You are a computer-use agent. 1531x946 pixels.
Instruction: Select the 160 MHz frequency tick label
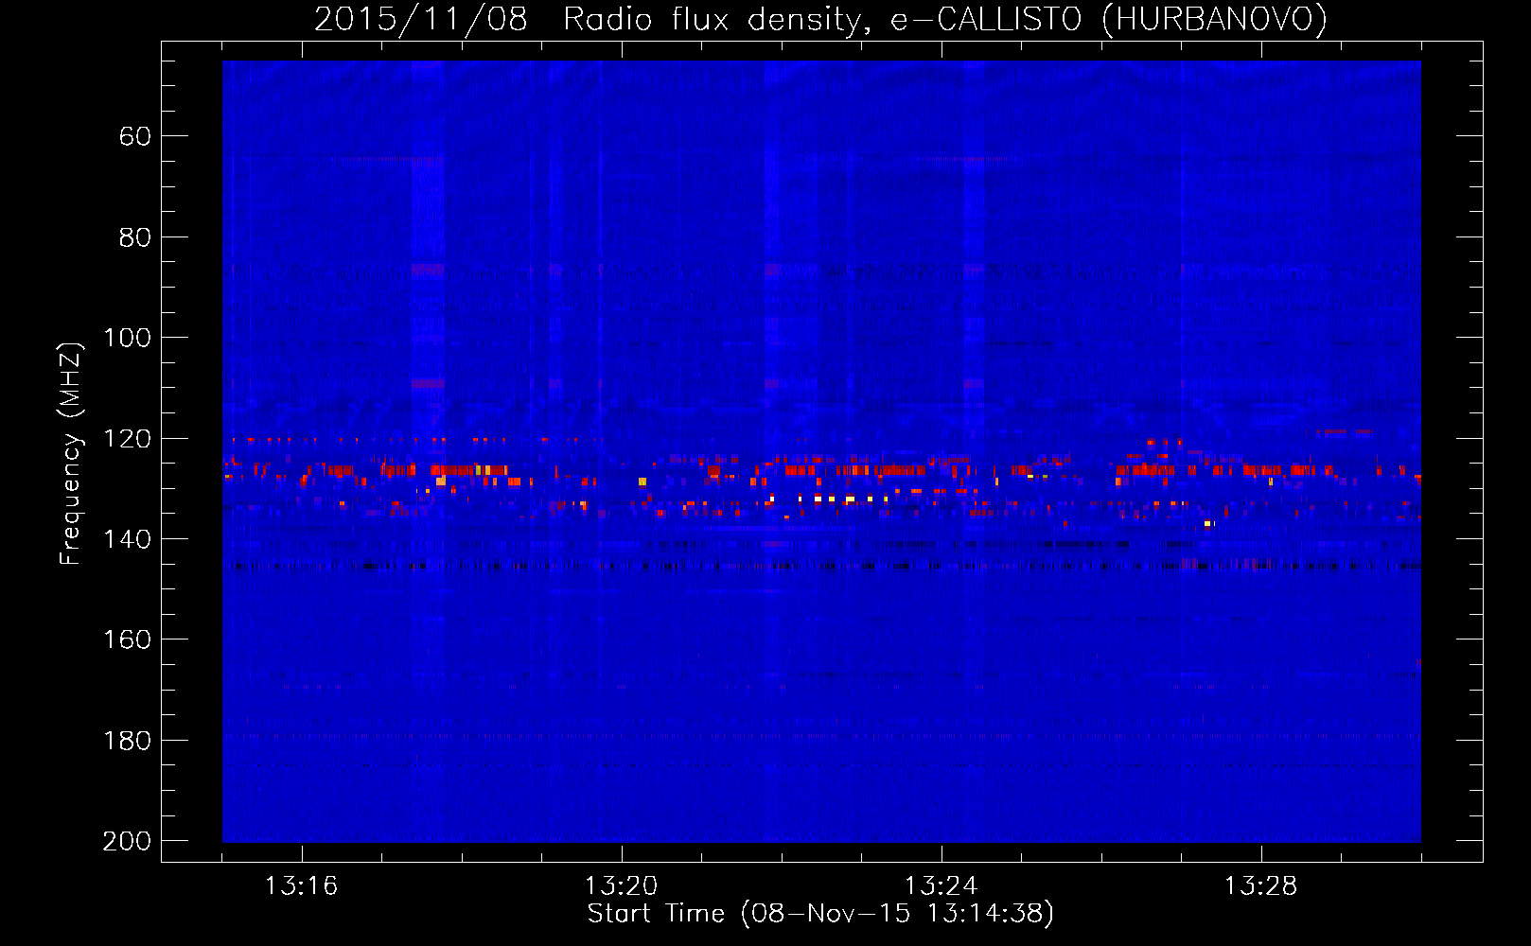pos(127,640)
